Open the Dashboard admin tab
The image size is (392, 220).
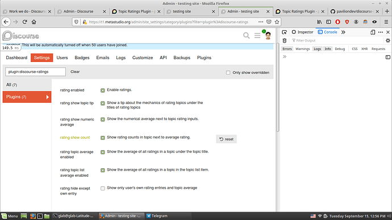16,57
